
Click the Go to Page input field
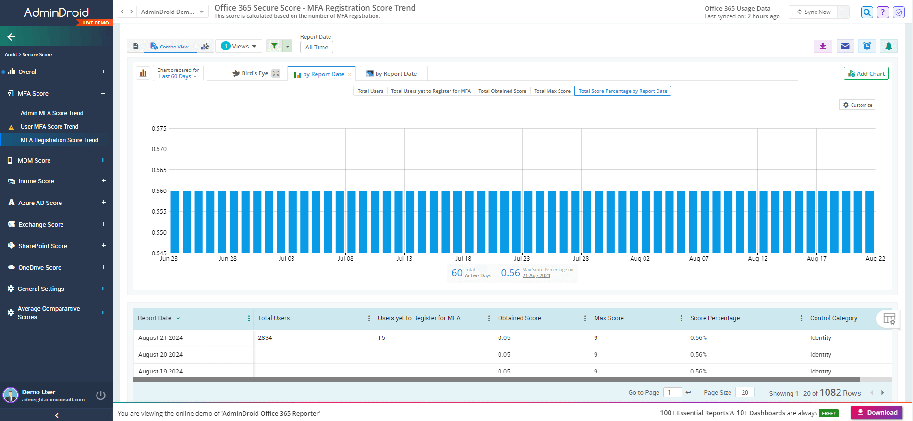[x=672, y=392]
